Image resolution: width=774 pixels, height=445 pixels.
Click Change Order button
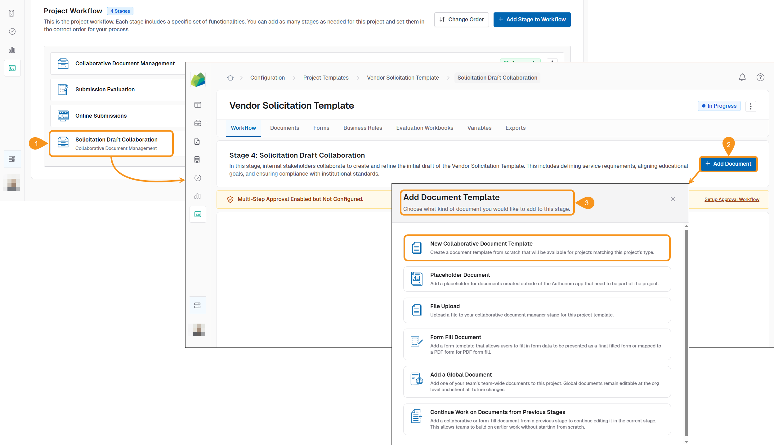461,20
